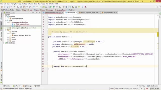Click the Replace toolbar icon

click(30, 7)
